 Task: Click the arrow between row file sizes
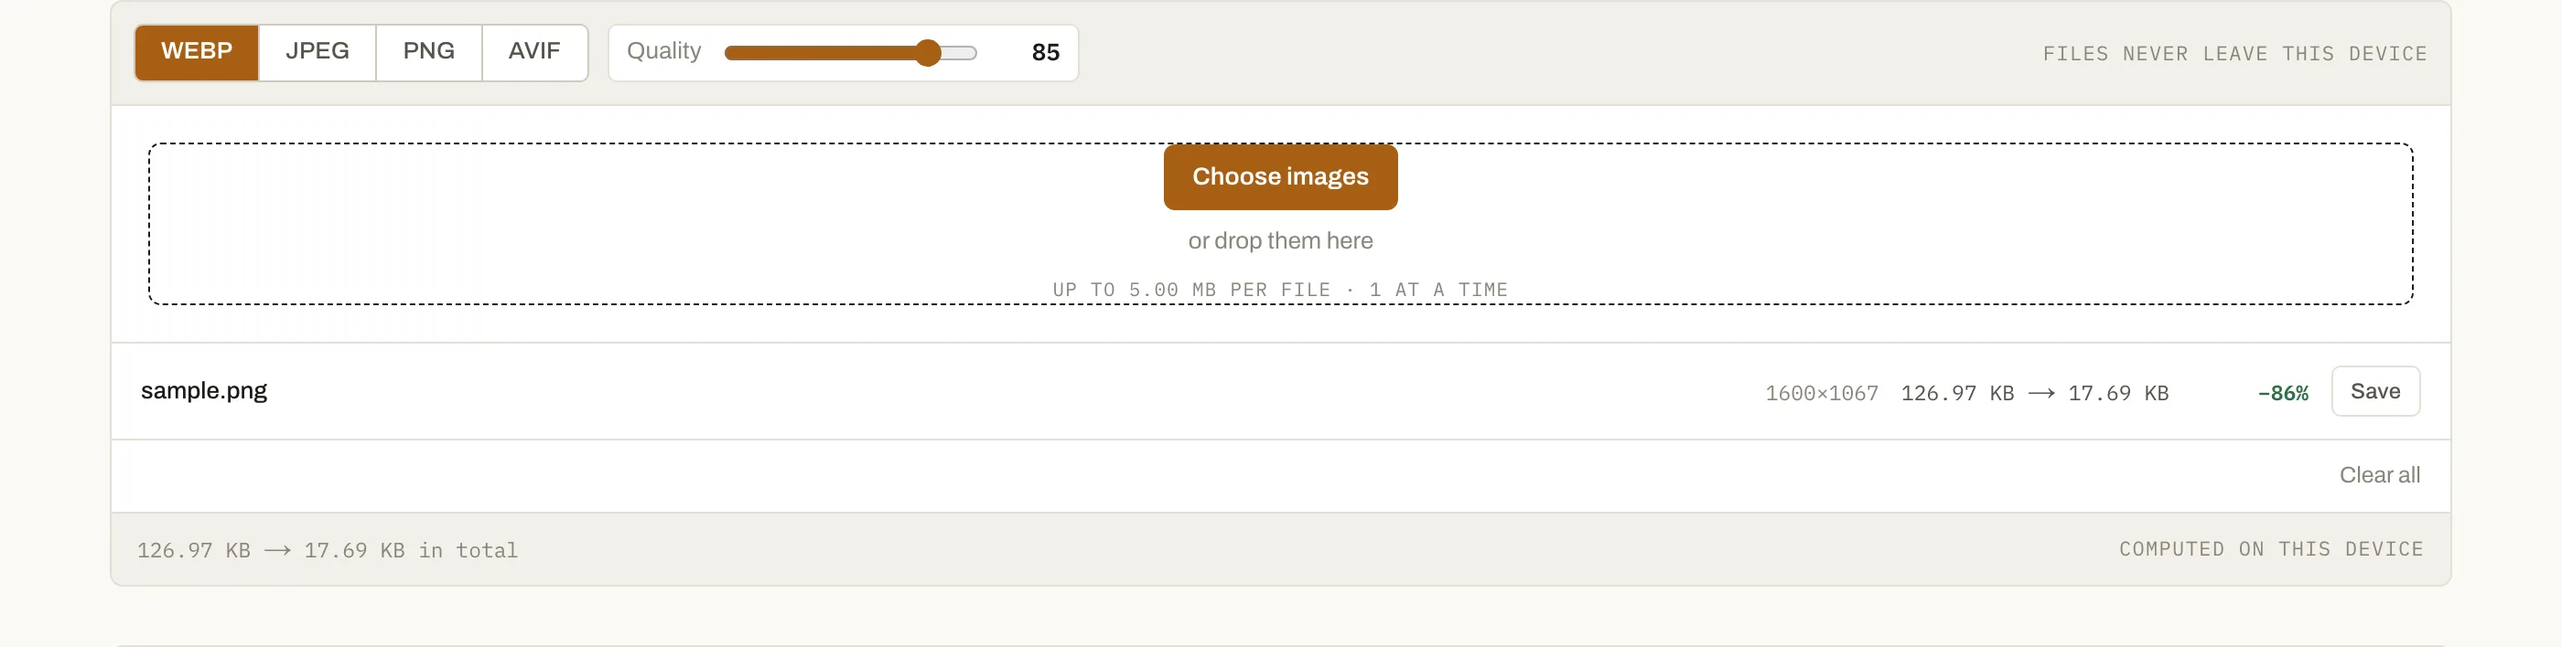pyautogui.click(x=2040, y=394)
